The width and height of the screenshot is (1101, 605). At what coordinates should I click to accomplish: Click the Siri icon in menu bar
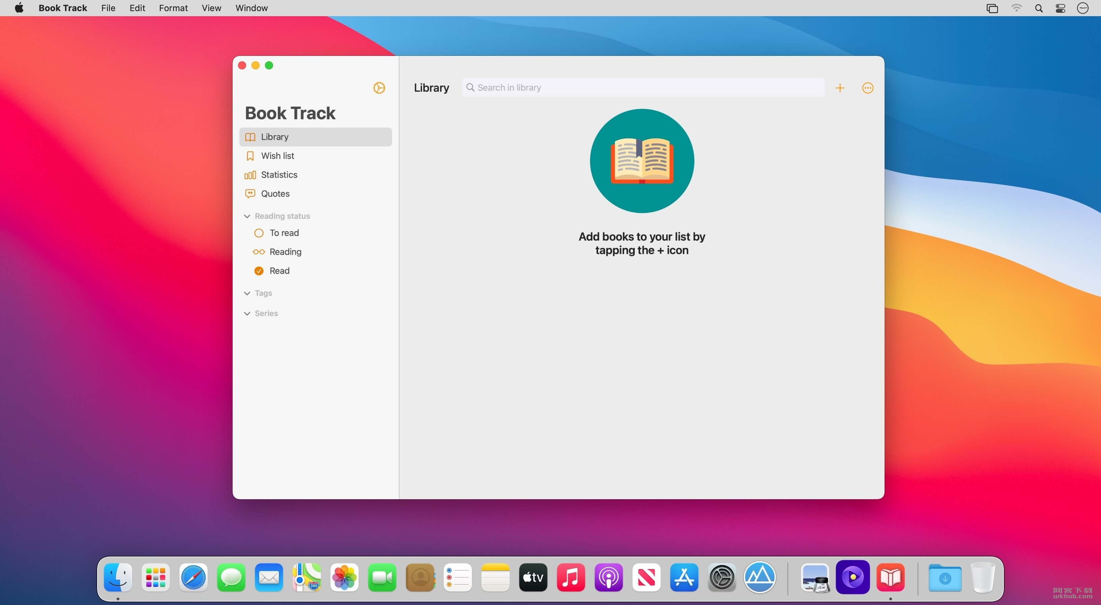point(1082,8)
